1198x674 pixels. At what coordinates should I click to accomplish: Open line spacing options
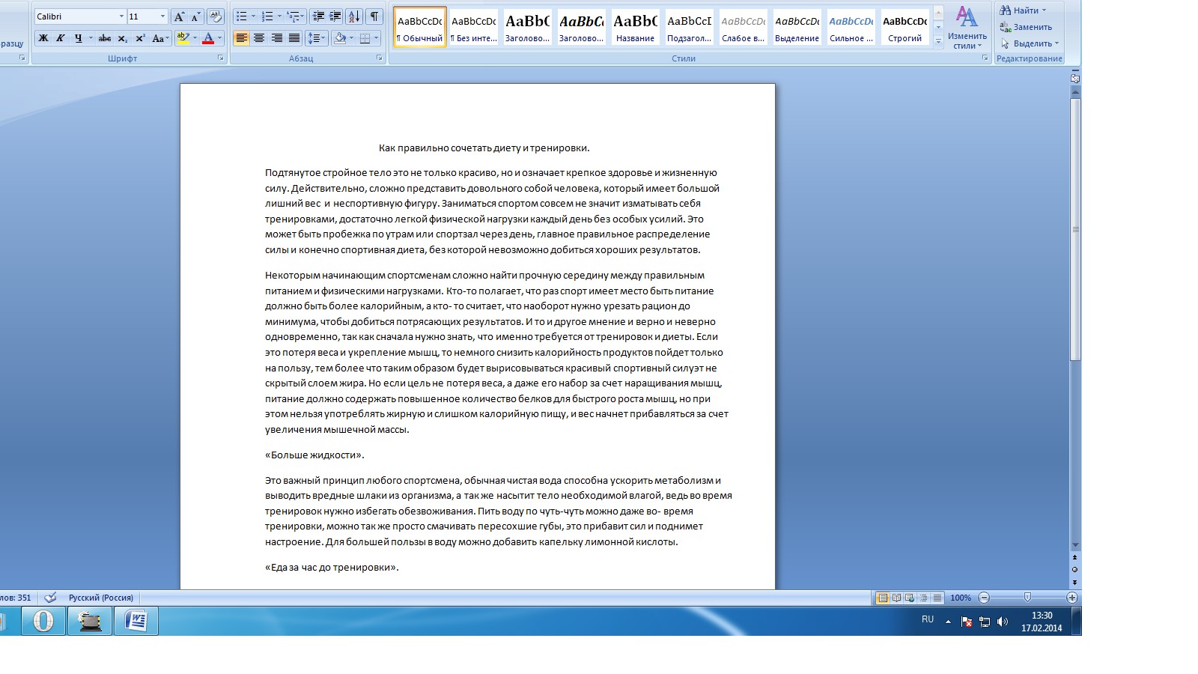(x=317, y=38)
